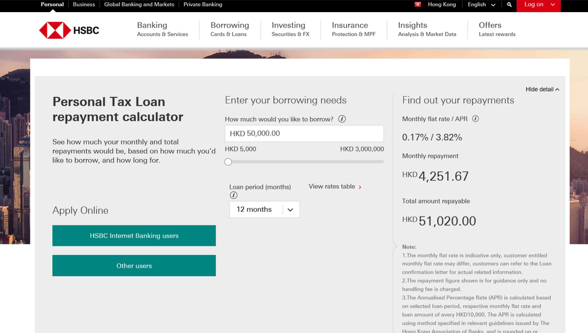Open the search magnifier icon
The image size is (588, 333).
[509, 5]
